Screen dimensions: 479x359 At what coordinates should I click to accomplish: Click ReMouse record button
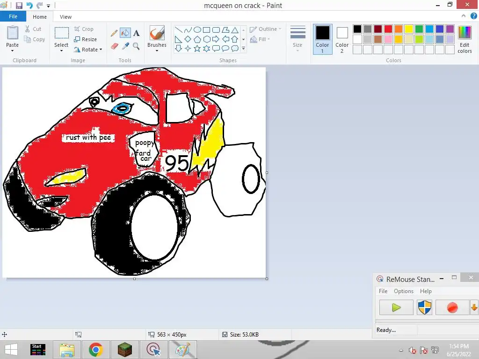tap(452, 308)
